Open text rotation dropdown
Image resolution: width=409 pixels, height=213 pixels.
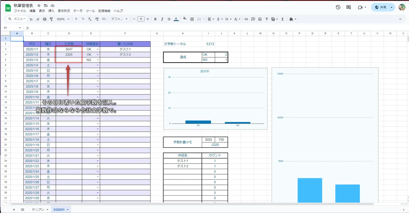click(x=238, y=19)
